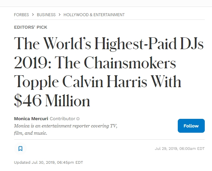212x171 pixels.
Task: Save article with the bookmark icon
Action: [x=20, y=149]
